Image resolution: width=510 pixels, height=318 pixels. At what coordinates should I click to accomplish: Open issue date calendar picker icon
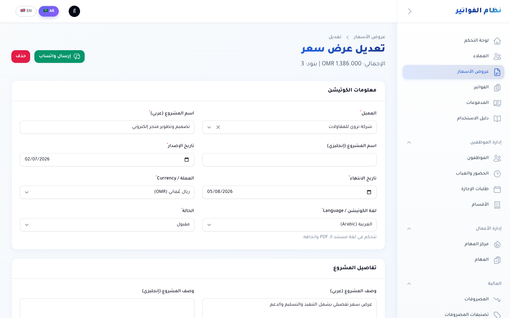tap(187, 160)
